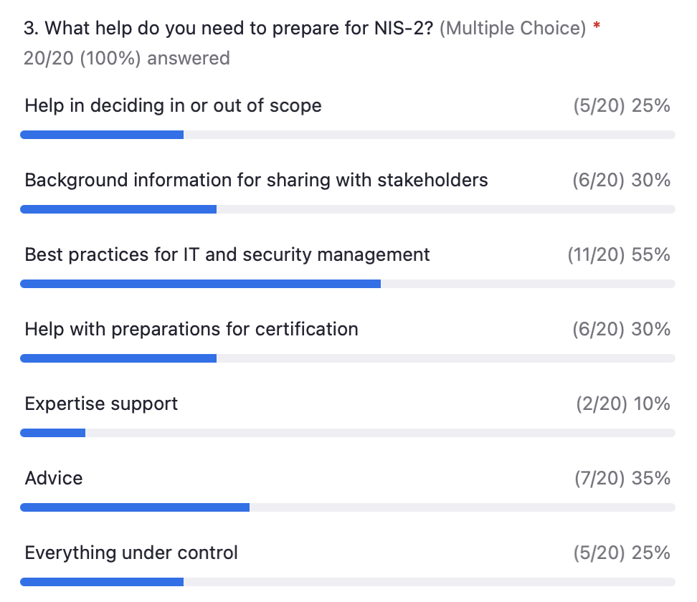The width and height of the screenshot is (697, 602).
Task: Select the 'Advice' option
Action: click(x=54, y=479)
